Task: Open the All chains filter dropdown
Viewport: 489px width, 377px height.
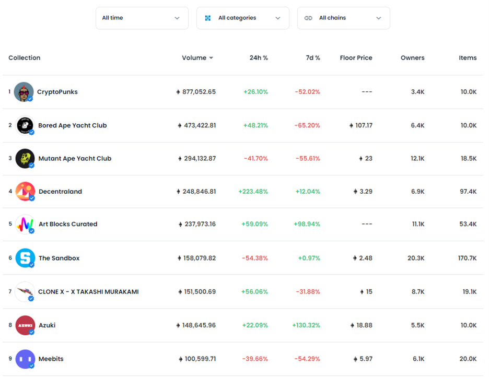Action: pyautogui.click(x=343, y=18)
